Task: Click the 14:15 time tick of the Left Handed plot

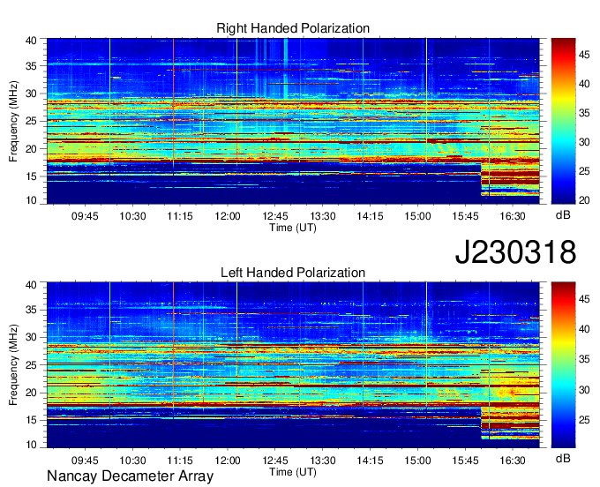Action: coord(370,461)
